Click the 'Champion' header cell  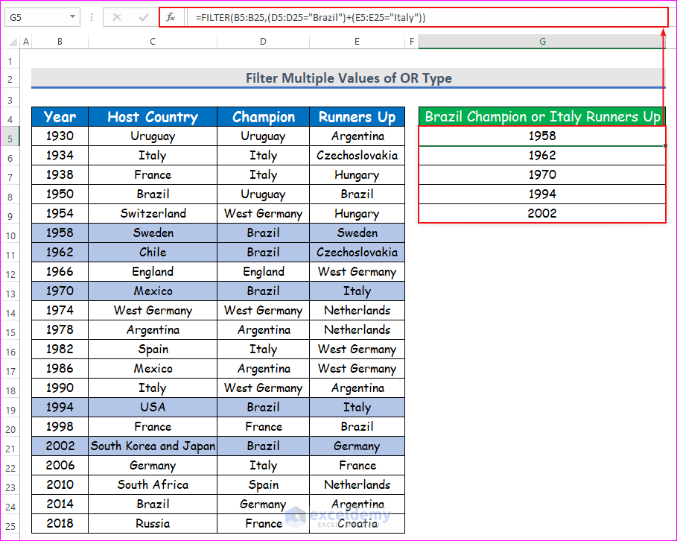coord(264,117)
